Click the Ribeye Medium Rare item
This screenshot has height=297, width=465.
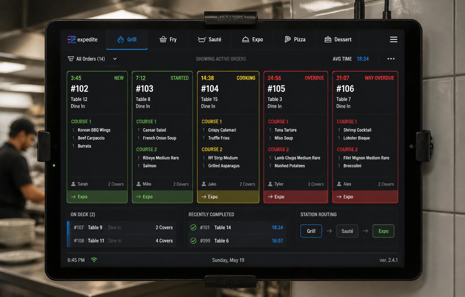tap(161, 158)
